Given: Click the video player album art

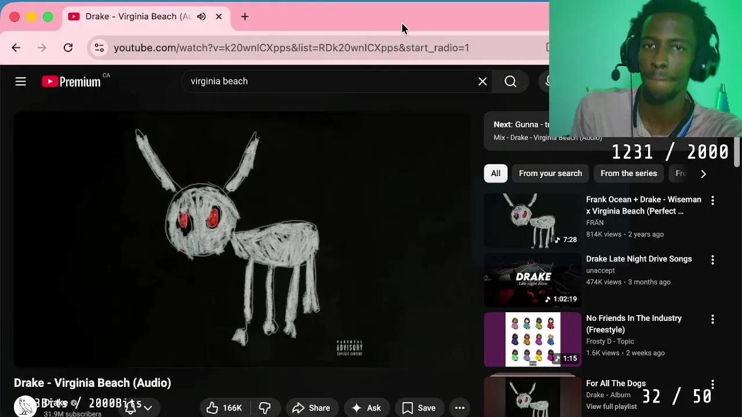Looking at the screenshot, I should click(242, 239).
